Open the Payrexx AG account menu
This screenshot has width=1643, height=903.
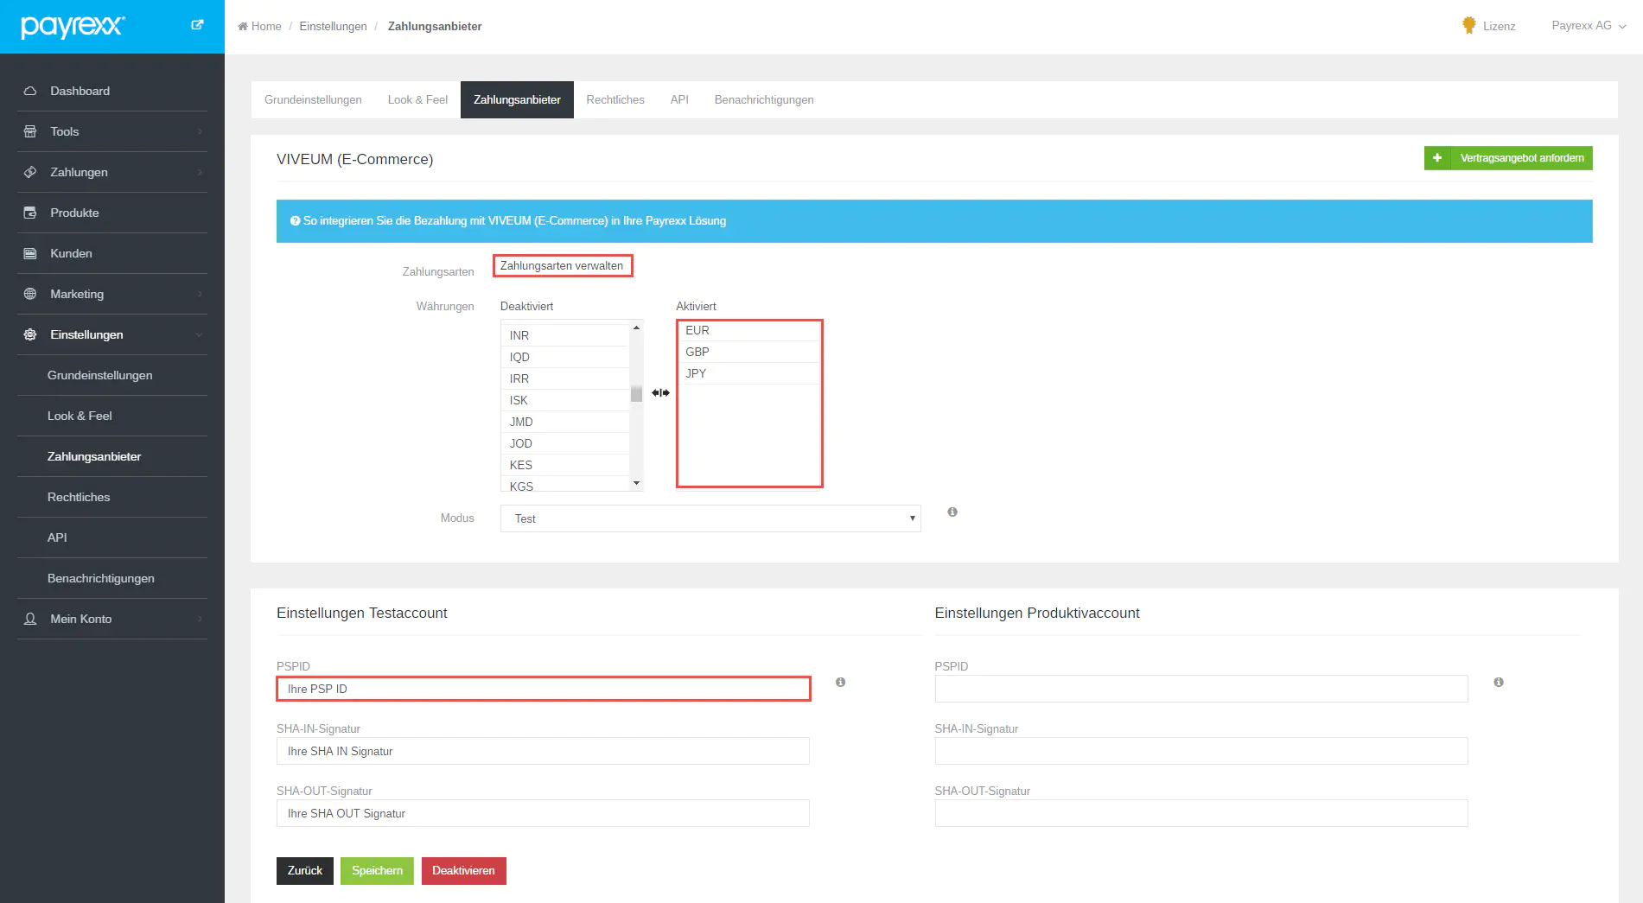tap(1588, 26)
